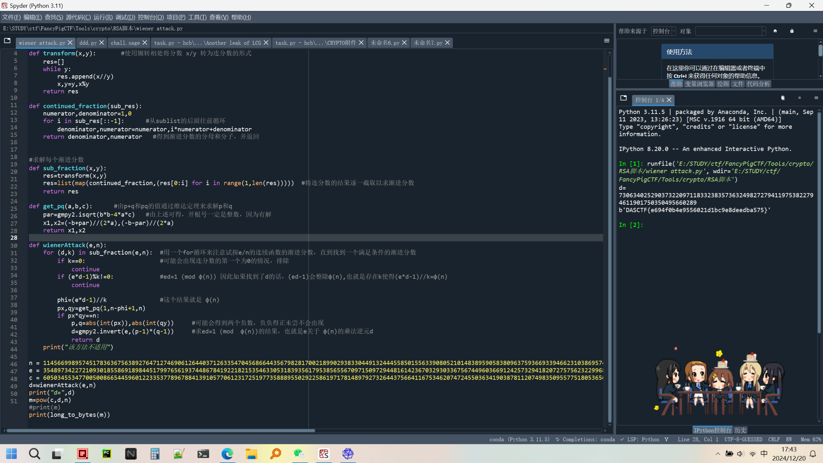The height and width of the screenshot is (463, 823).
Task: Open the 运行(R) menu
Action: pos(103,17)
